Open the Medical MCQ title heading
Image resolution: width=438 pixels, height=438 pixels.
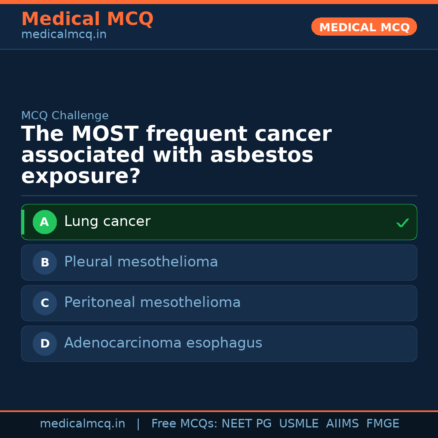87,19
